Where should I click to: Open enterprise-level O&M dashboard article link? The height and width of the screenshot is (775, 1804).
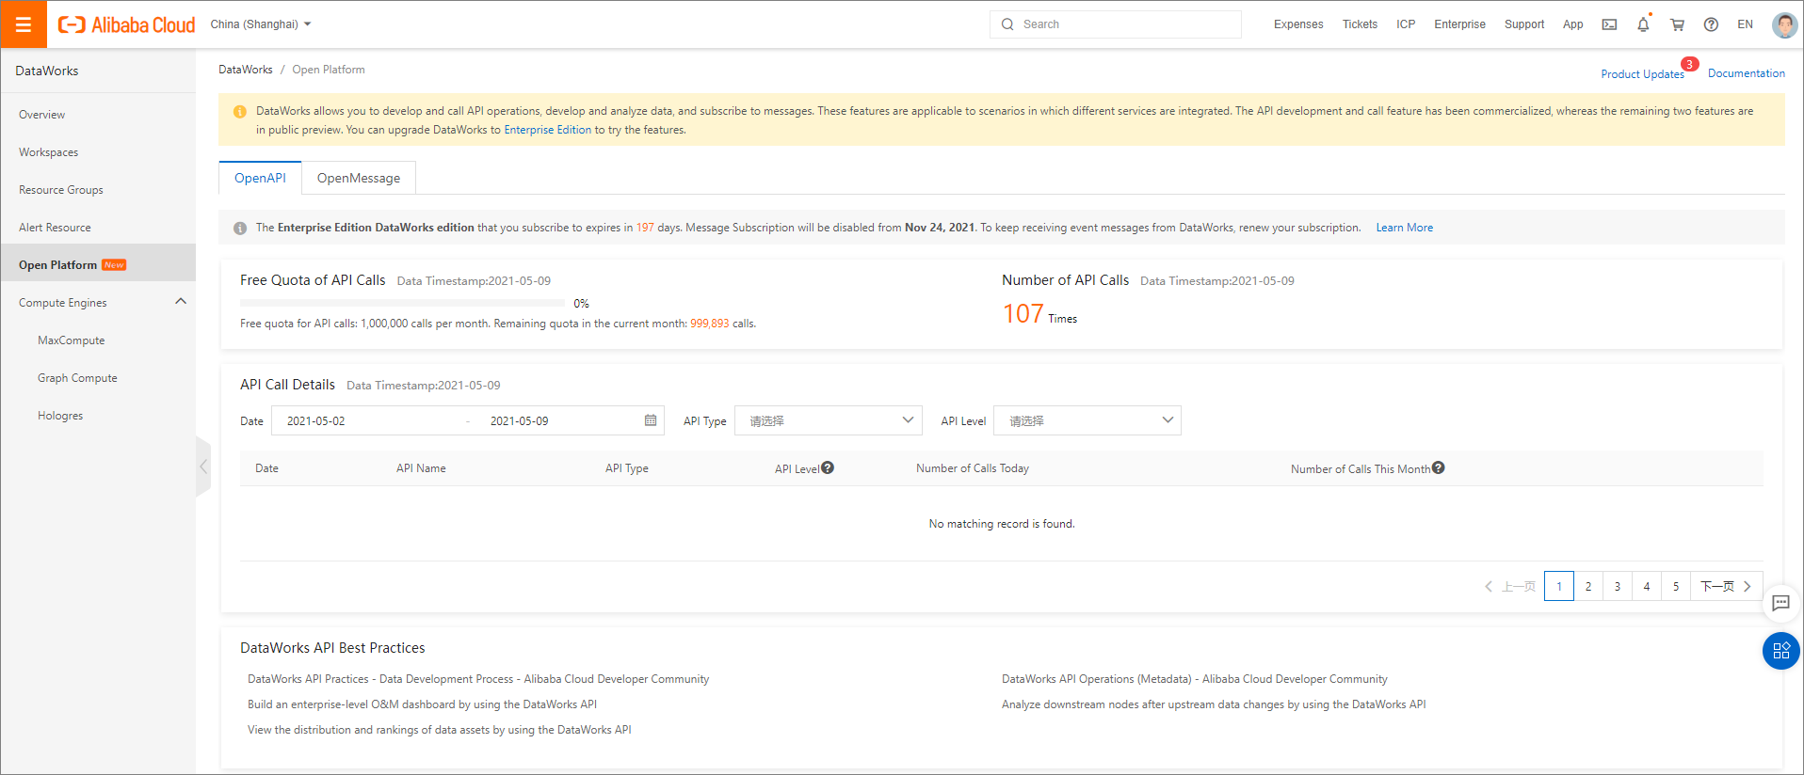pyautogui.click(x=422, y=704)
